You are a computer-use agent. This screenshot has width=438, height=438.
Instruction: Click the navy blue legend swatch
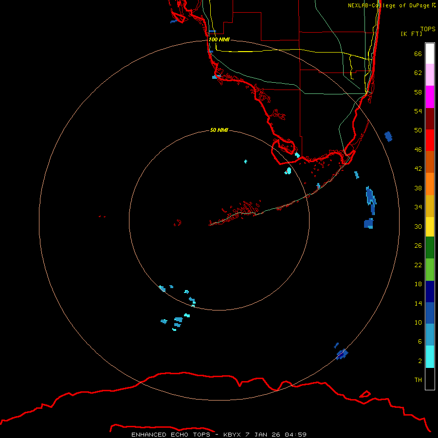point(430,292)
